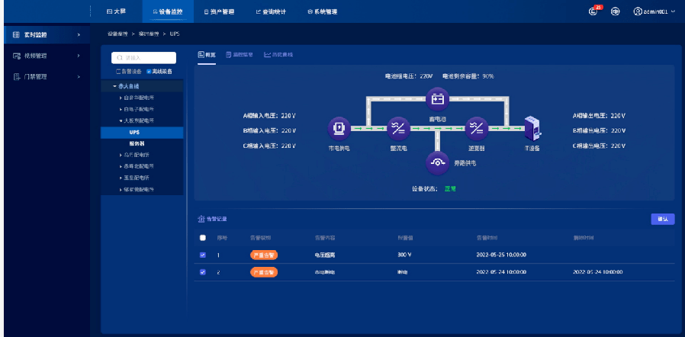
Task: Collapse the 赤大白线 tree root arrow
Action: (115, 86)
